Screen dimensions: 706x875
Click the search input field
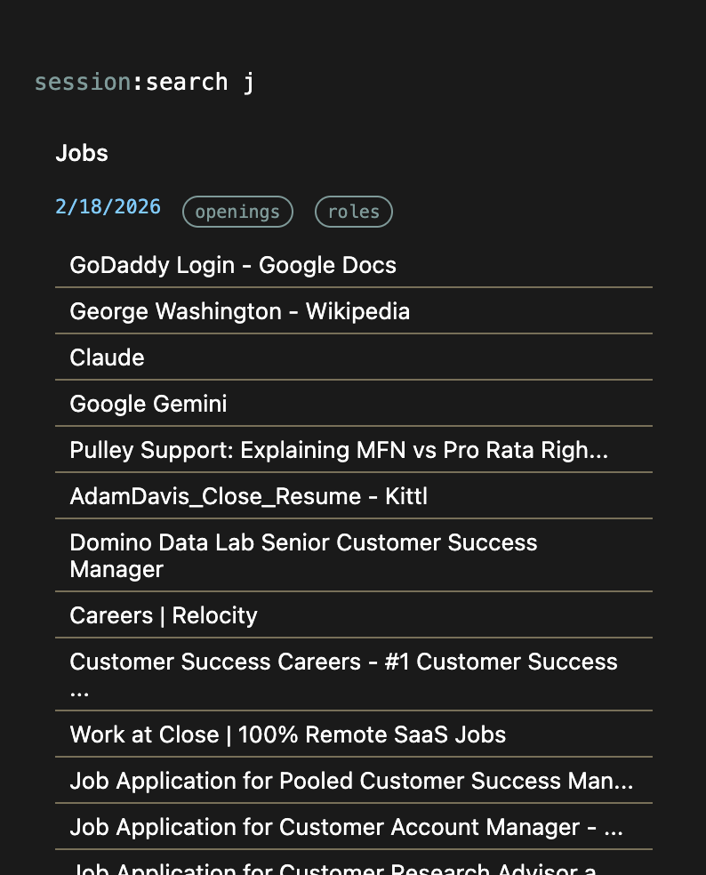coord(356,82)
